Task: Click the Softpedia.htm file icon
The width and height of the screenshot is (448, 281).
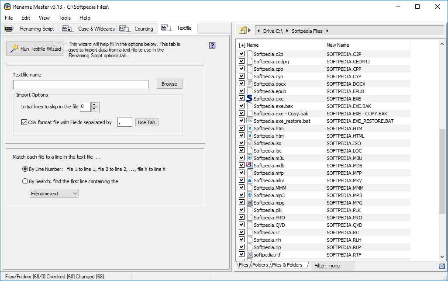Action: [249, 128]
